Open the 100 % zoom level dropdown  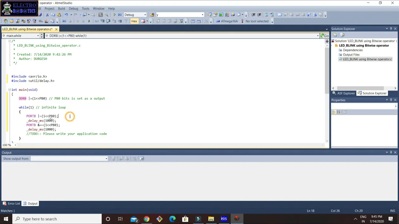pyautogui.click(x=15, y=145)
